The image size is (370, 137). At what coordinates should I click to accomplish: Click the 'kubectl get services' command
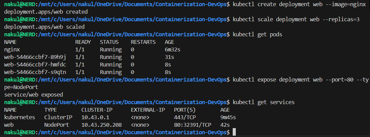tap(263, 102)
